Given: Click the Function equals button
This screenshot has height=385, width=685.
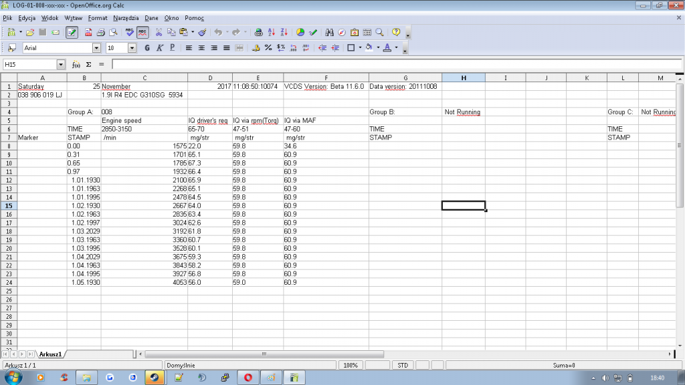Looking at the screenshot, I should click(x=102, y=65).
